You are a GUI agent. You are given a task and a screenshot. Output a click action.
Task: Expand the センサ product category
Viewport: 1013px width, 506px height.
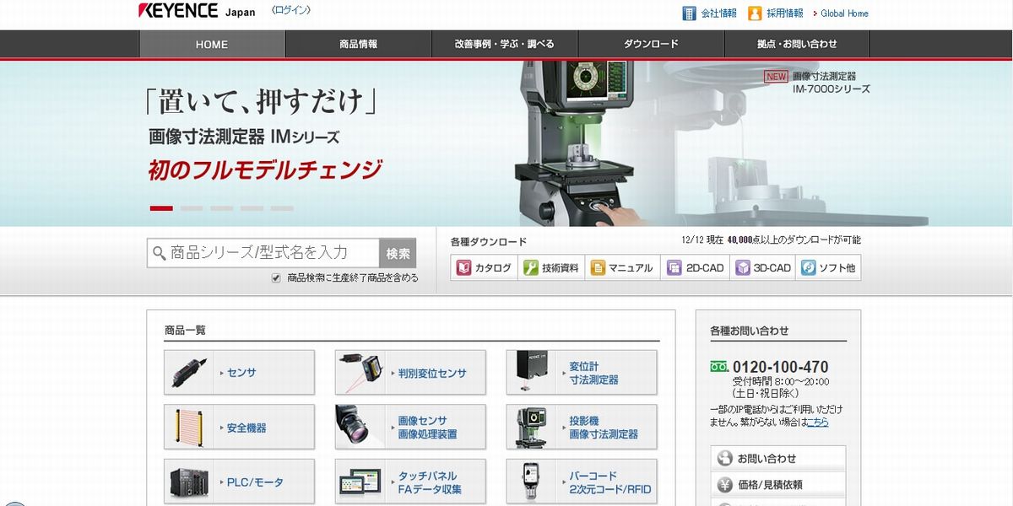239,373
